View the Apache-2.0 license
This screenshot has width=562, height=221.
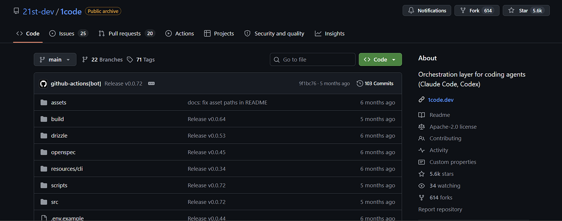pos(453,127)
